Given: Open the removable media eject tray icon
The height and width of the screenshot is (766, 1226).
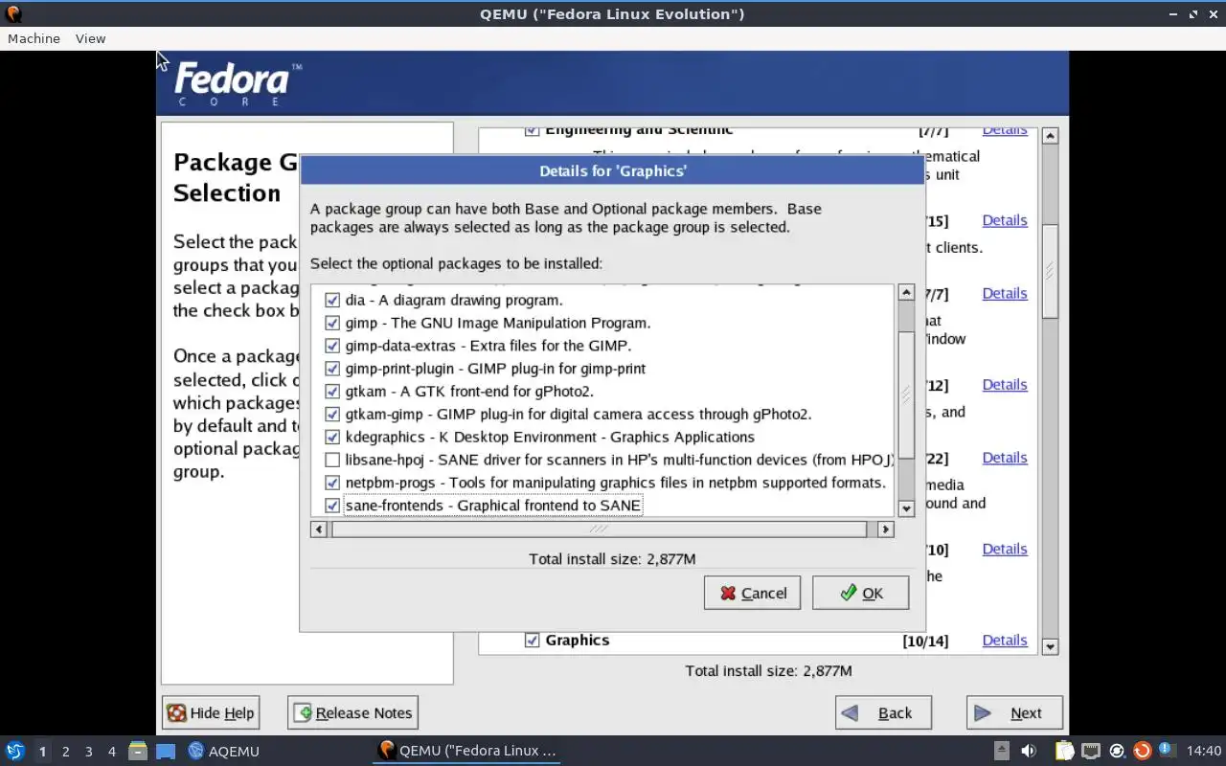Looking at the screenshot, I should tap(1001, 751).
